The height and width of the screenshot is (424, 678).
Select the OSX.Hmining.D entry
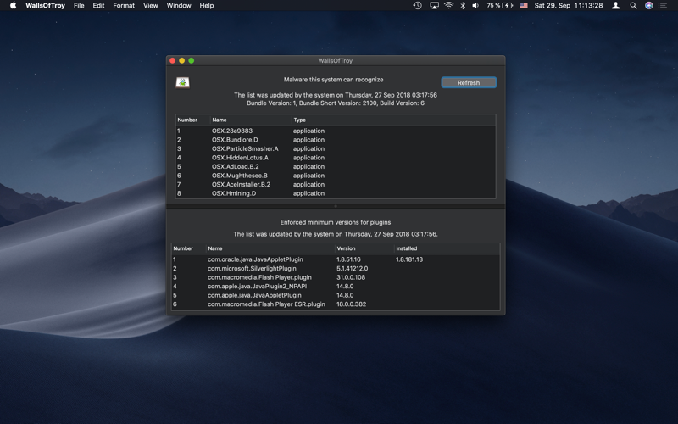coord(336,193)
